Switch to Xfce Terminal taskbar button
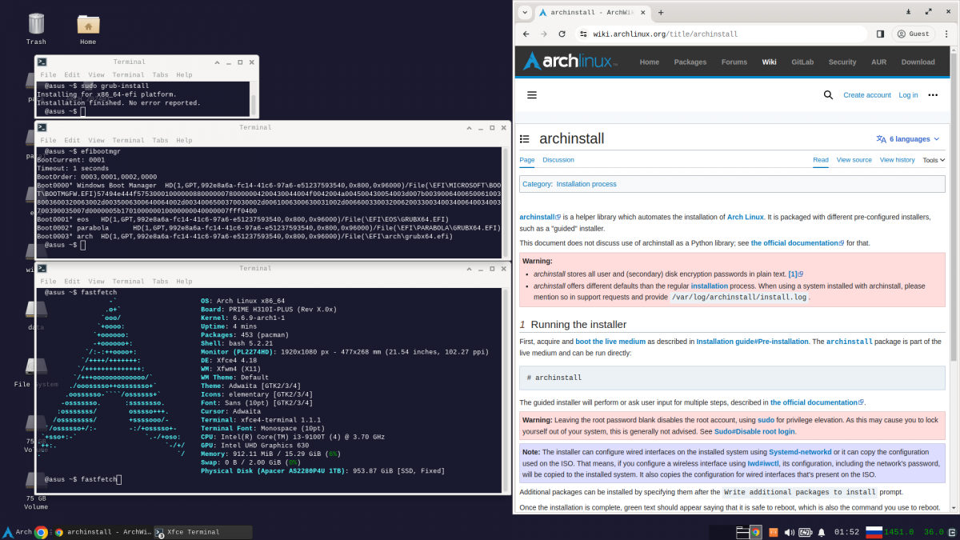960x540 pixels. tap(202, 532)
